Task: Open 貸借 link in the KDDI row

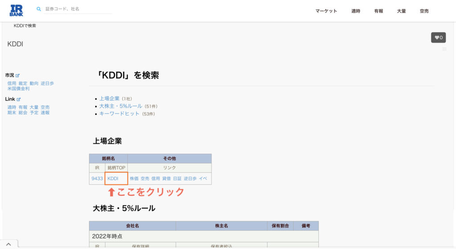Action: [167, 178]
